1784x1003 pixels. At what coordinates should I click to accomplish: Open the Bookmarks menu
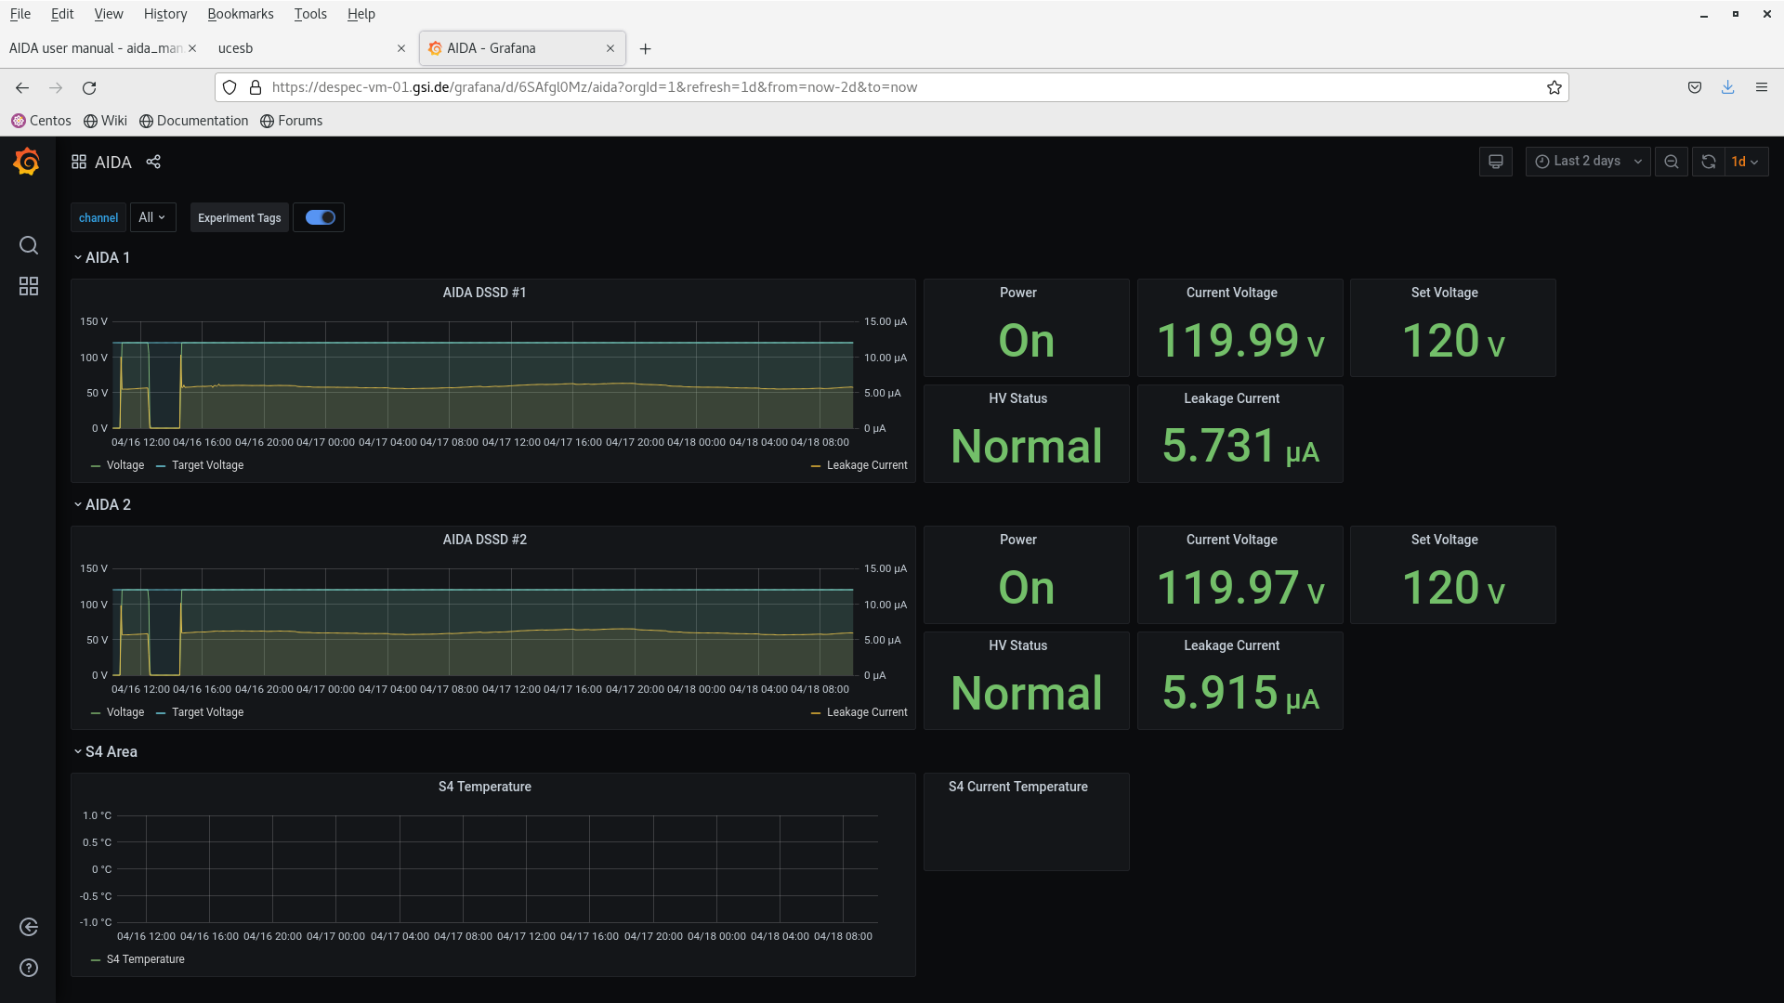240,14
